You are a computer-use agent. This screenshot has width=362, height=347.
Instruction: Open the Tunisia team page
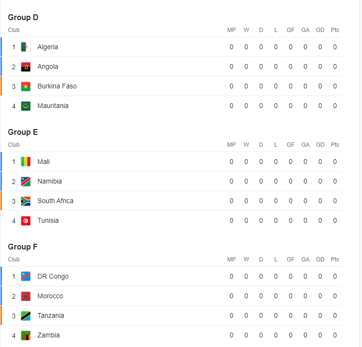[48, 220]
